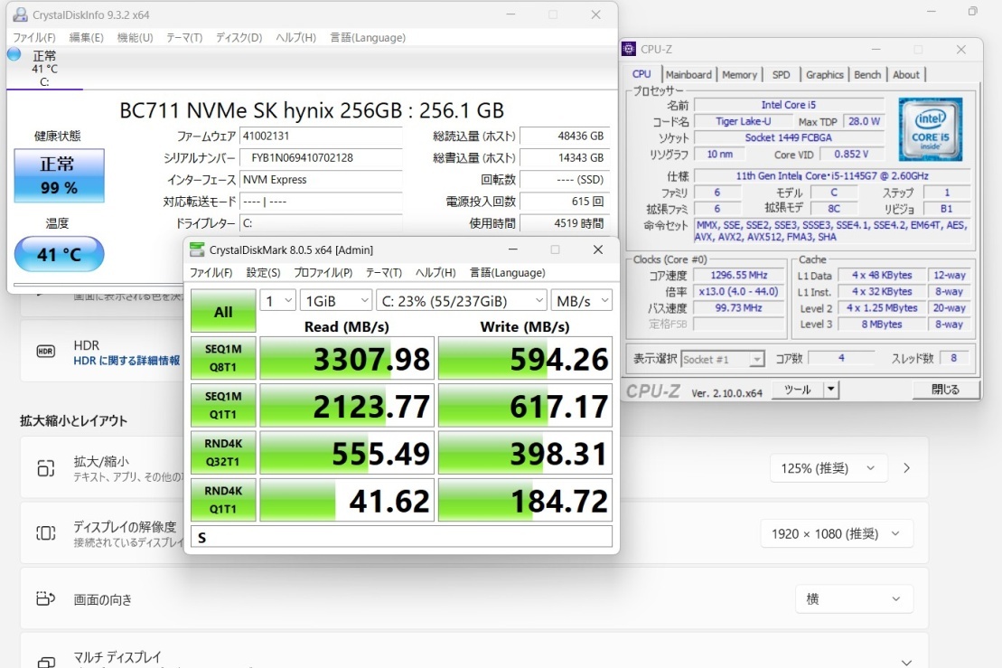Click the 閉じる button in CPU-Z
1002x668 pixels.
point(945,390)
